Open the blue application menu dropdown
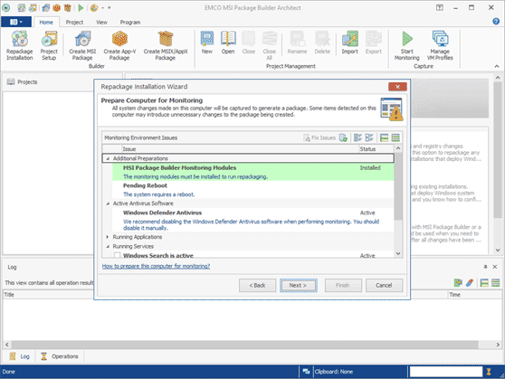 pyautogui.click(x=16, y=22)
